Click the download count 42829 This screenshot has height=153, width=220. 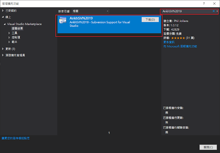pyautogui.click(x=175, y=30)
